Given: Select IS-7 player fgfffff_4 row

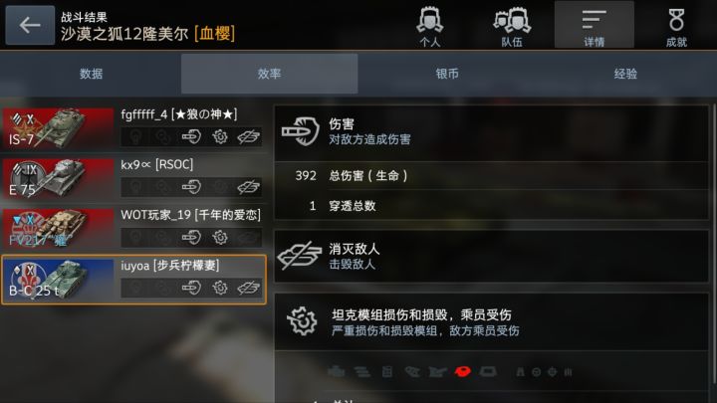Looking at the screenshot, I should [x=133, y=127].
